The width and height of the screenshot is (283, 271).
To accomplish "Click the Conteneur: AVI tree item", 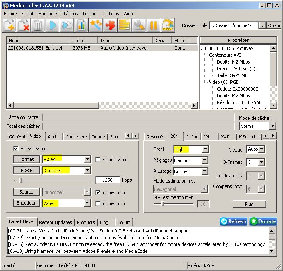I will pos(225,55).
